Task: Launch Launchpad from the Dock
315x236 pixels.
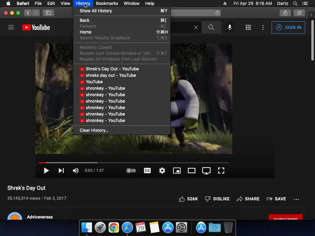Action: pyautogui.click(x=100, y=227)
